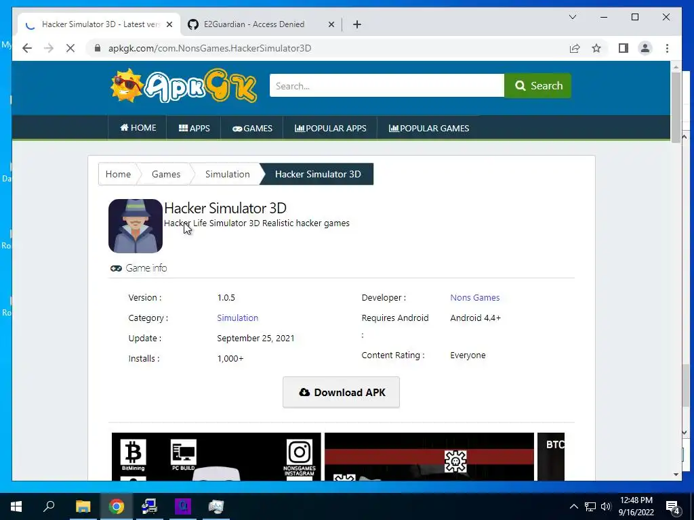Click page scrollbar up arrow
The width and height of the screenshot is (694, 520).
(676, 67)
